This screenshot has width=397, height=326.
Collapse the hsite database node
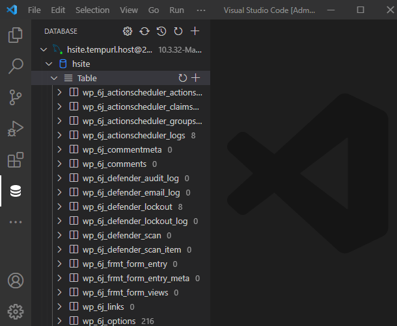tap(49, 64)
